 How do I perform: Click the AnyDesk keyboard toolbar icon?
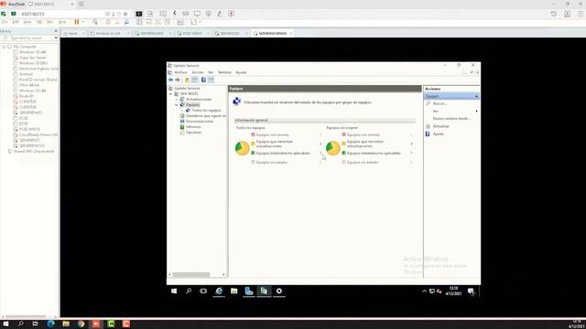[186, 14]
